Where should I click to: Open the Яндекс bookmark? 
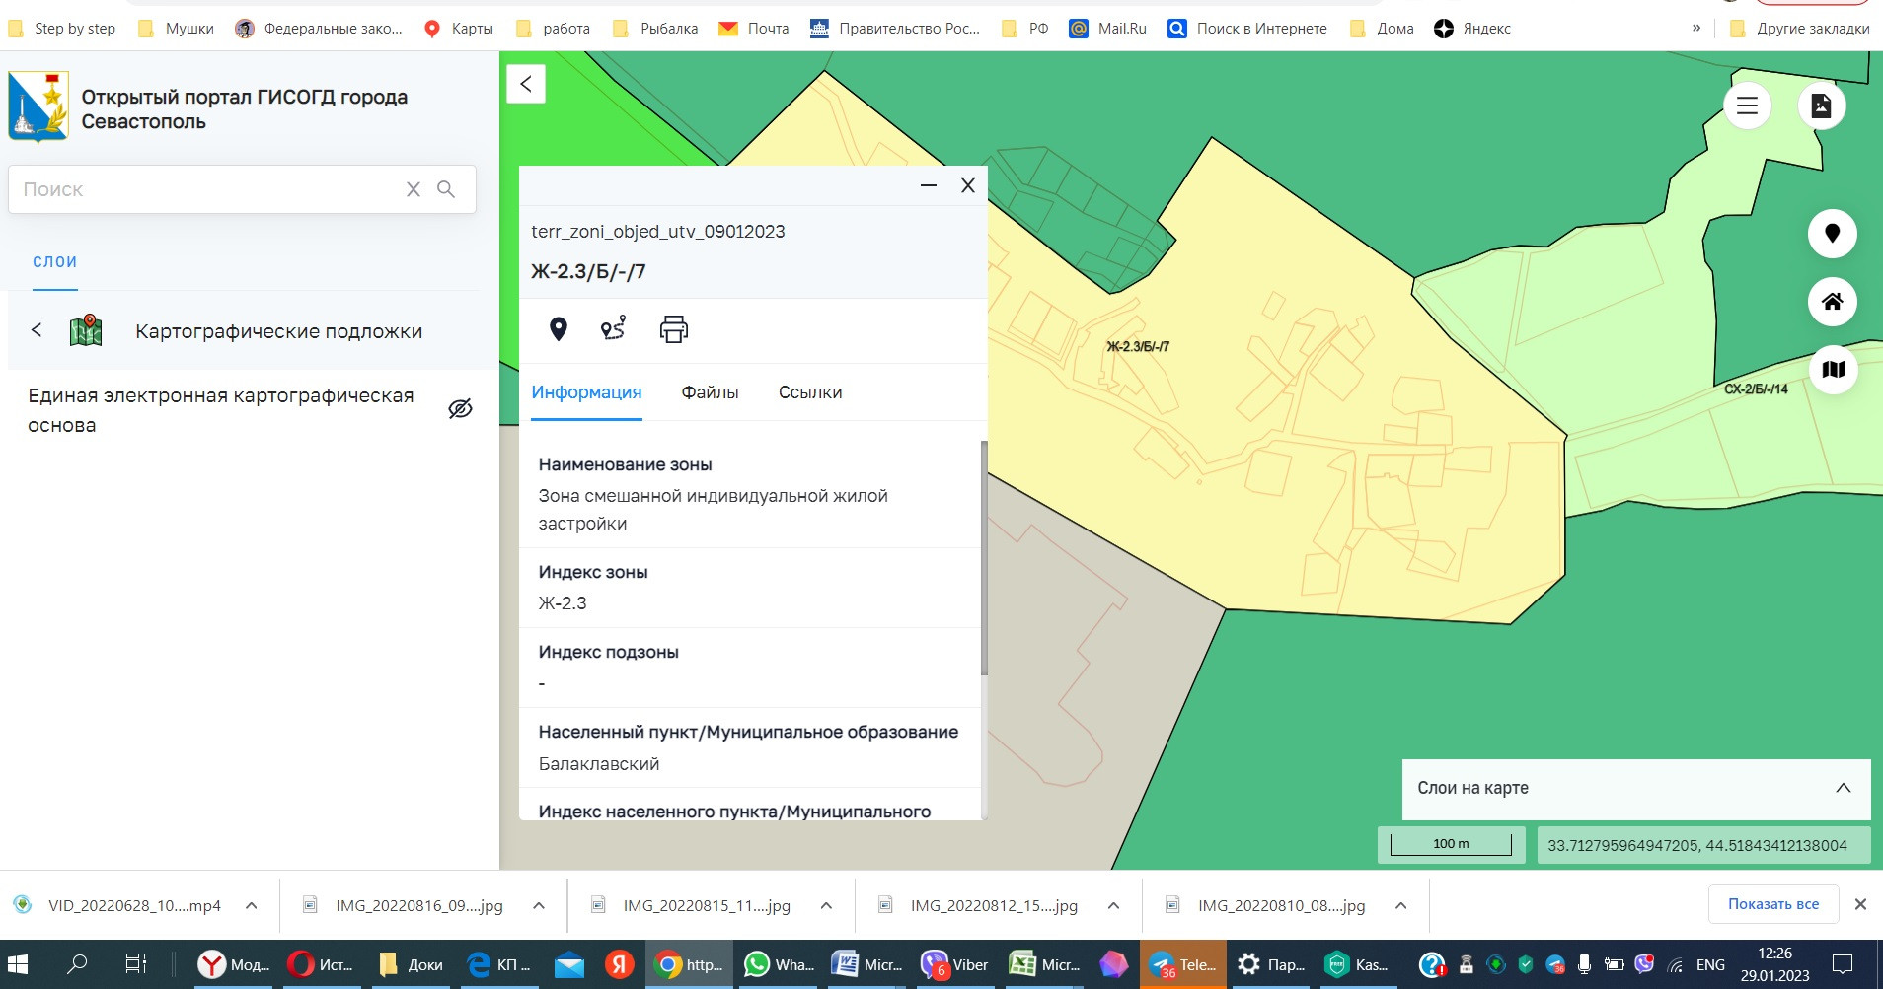[1472, 29]
